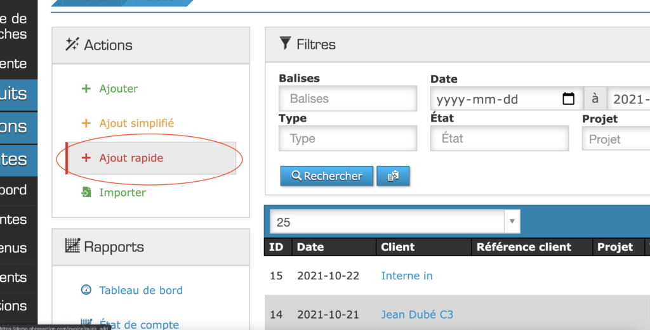Open the Projet filter dropdown

click(615, 139)
